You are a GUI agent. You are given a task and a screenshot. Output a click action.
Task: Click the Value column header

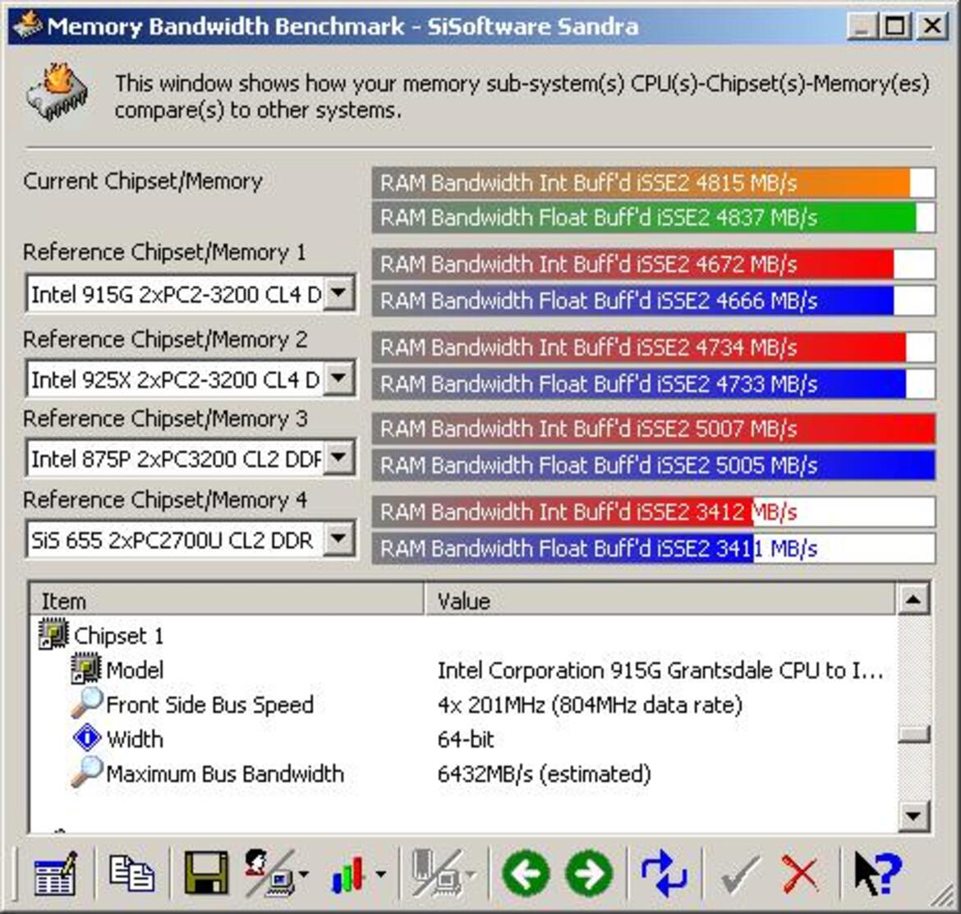coord(660,600)
